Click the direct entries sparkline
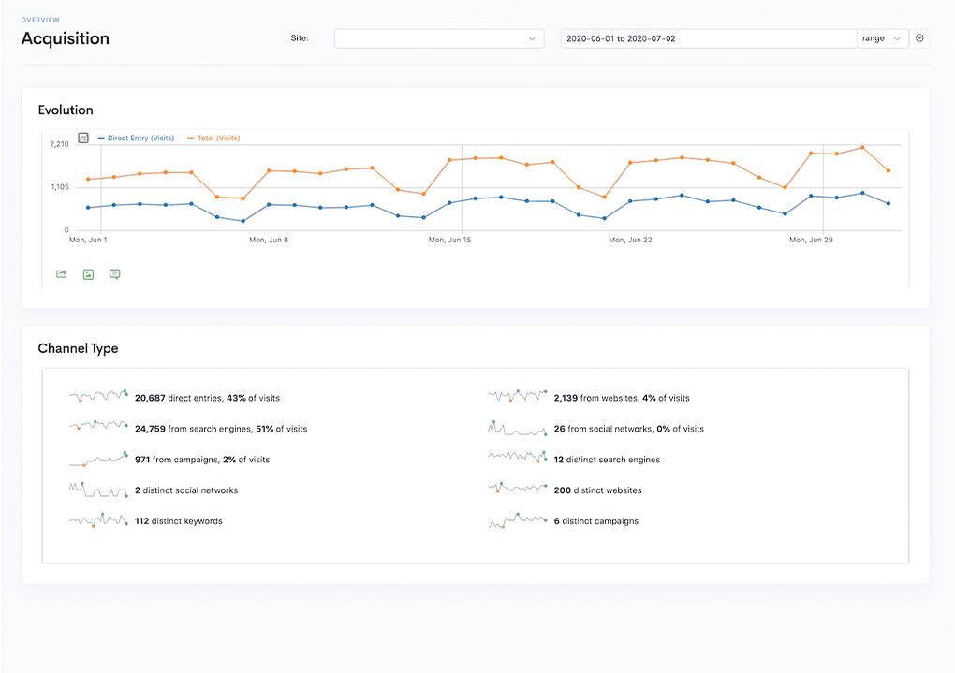Image resolution: width=955 pixels, height=673 pixels. tap(98, 397)
